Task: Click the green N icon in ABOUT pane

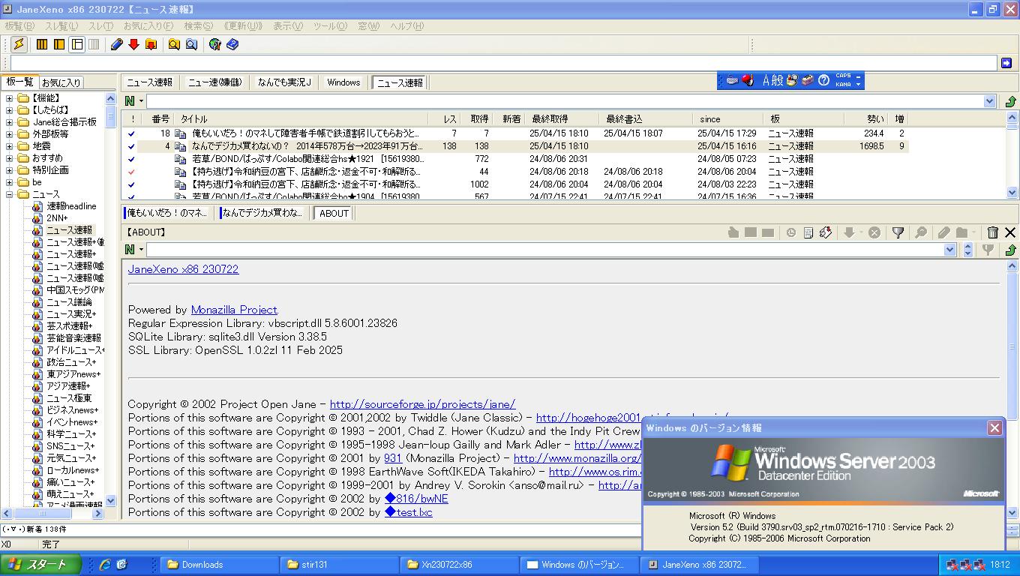Action: 130,250
